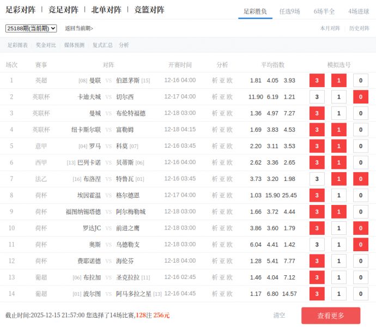This screenshot has height=327, width=376.
Task: Open the 历史对阵 link
Action: pyautogui.click(x=359, y=28)
